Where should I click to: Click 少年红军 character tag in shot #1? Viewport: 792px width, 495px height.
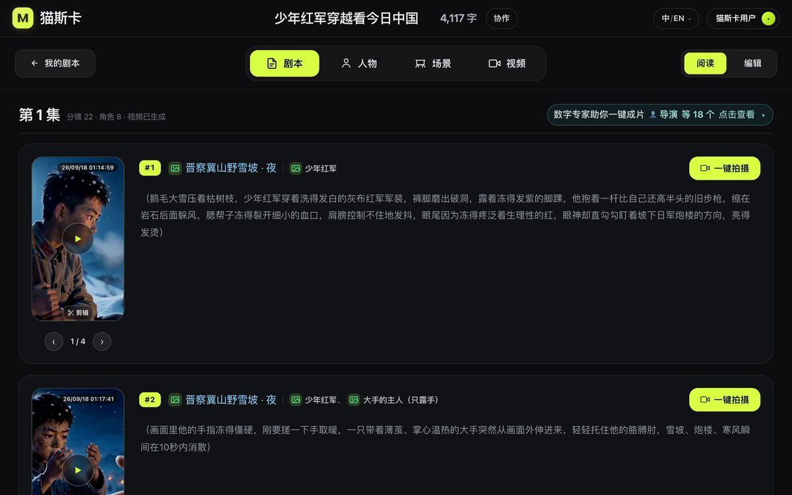coord(321,168)
